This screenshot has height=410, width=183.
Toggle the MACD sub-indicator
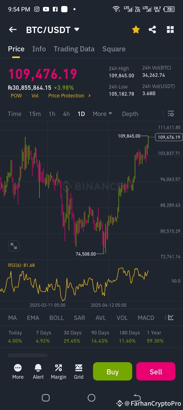pos(146,318)
